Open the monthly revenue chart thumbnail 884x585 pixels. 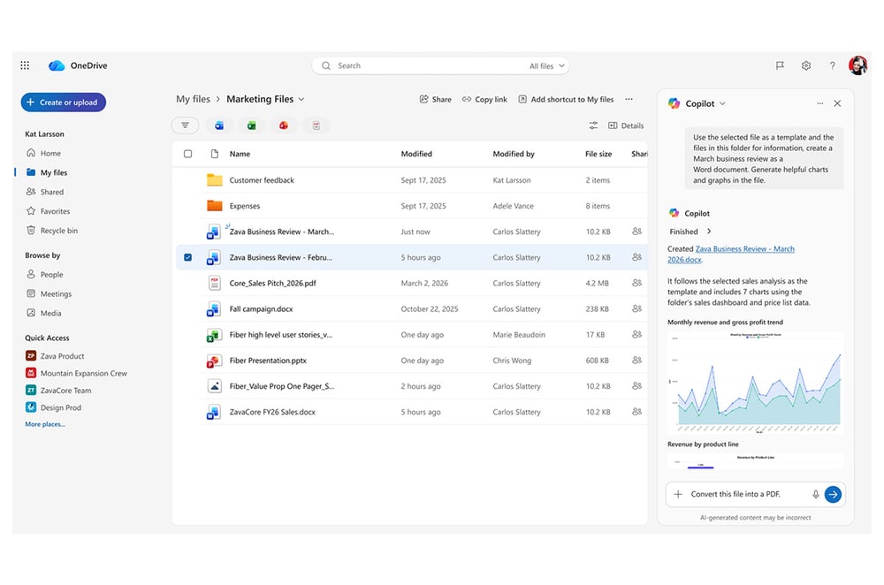click(x=756, y=384)
